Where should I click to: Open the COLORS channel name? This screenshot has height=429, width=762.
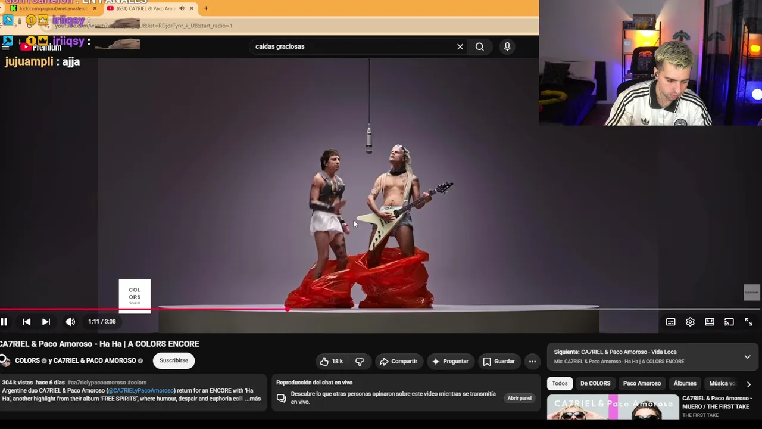click(x=27, y=360)
